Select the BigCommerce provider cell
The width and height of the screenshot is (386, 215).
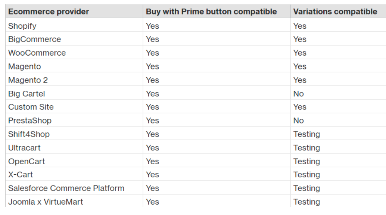pos(34,39)
